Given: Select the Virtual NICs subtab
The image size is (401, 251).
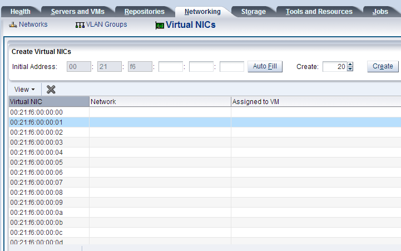Looking at the screenshot, I should [x=191, y=25].
